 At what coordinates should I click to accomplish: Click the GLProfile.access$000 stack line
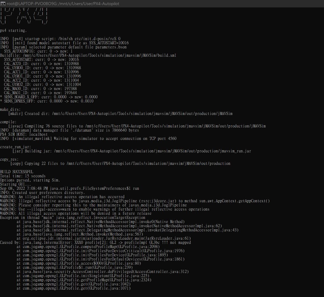79,263
